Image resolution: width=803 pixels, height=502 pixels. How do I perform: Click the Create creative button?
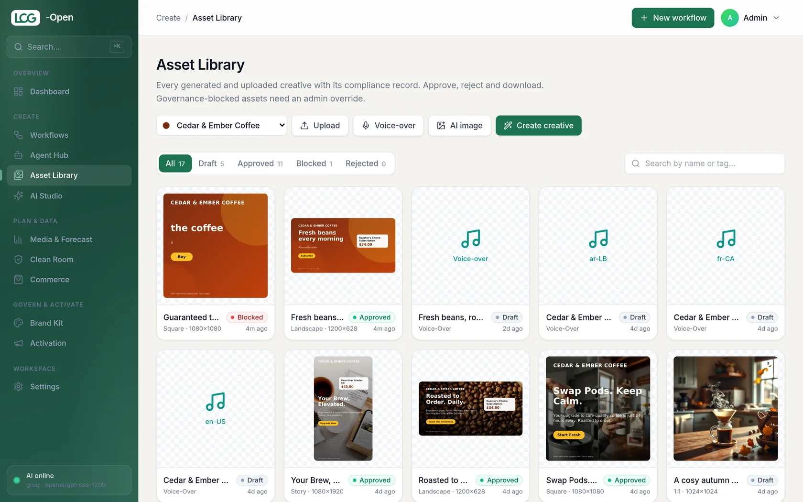click(539, 125)
